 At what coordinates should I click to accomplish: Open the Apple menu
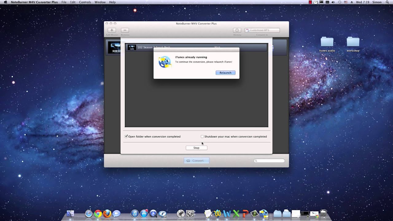pos(5,2)
